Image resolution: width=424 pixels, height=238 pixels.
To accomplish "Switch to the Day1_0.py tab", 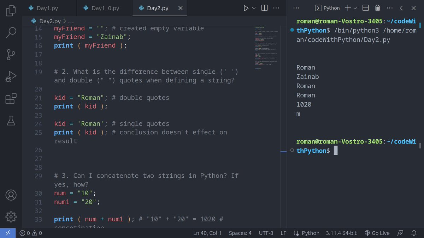I will [x=104, y=8].
